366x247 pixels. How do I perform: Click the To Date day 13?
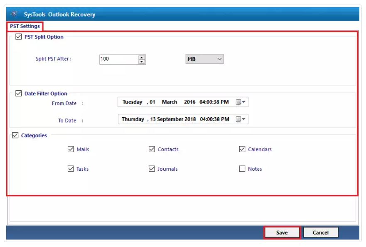tap(153, 119)
